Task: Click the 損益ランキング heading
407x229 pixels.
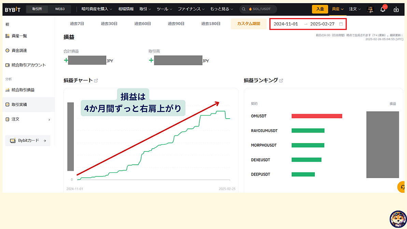Action: [x=261, y=81]
